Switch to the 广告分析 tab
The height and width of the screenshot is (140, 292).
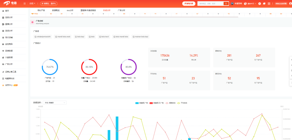121,10
